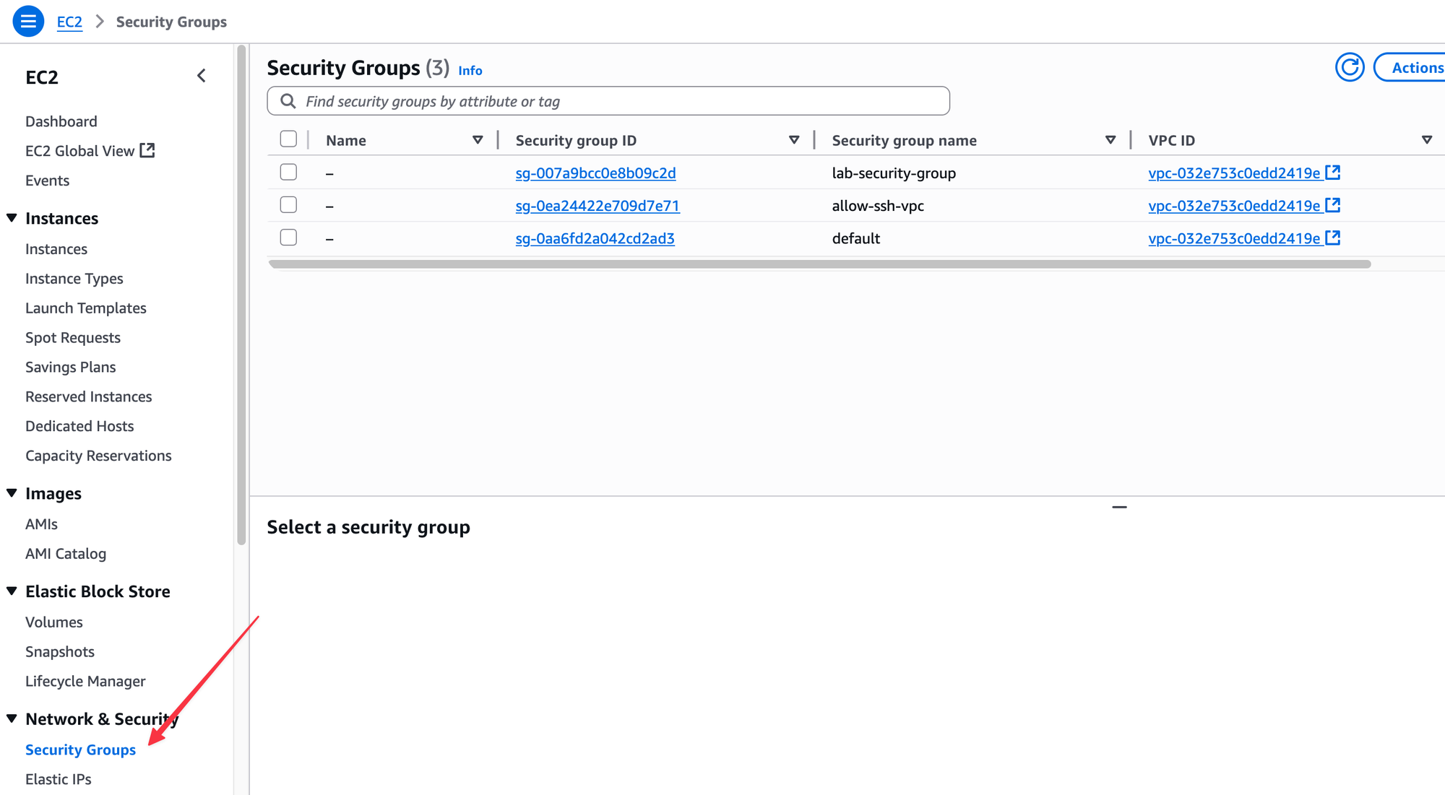The image size is (1445, 795).
Task: Open Volumes page
Action: [54, 622]
